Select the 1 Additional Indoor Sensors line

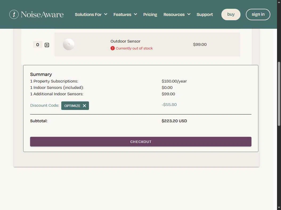[57, 94]
